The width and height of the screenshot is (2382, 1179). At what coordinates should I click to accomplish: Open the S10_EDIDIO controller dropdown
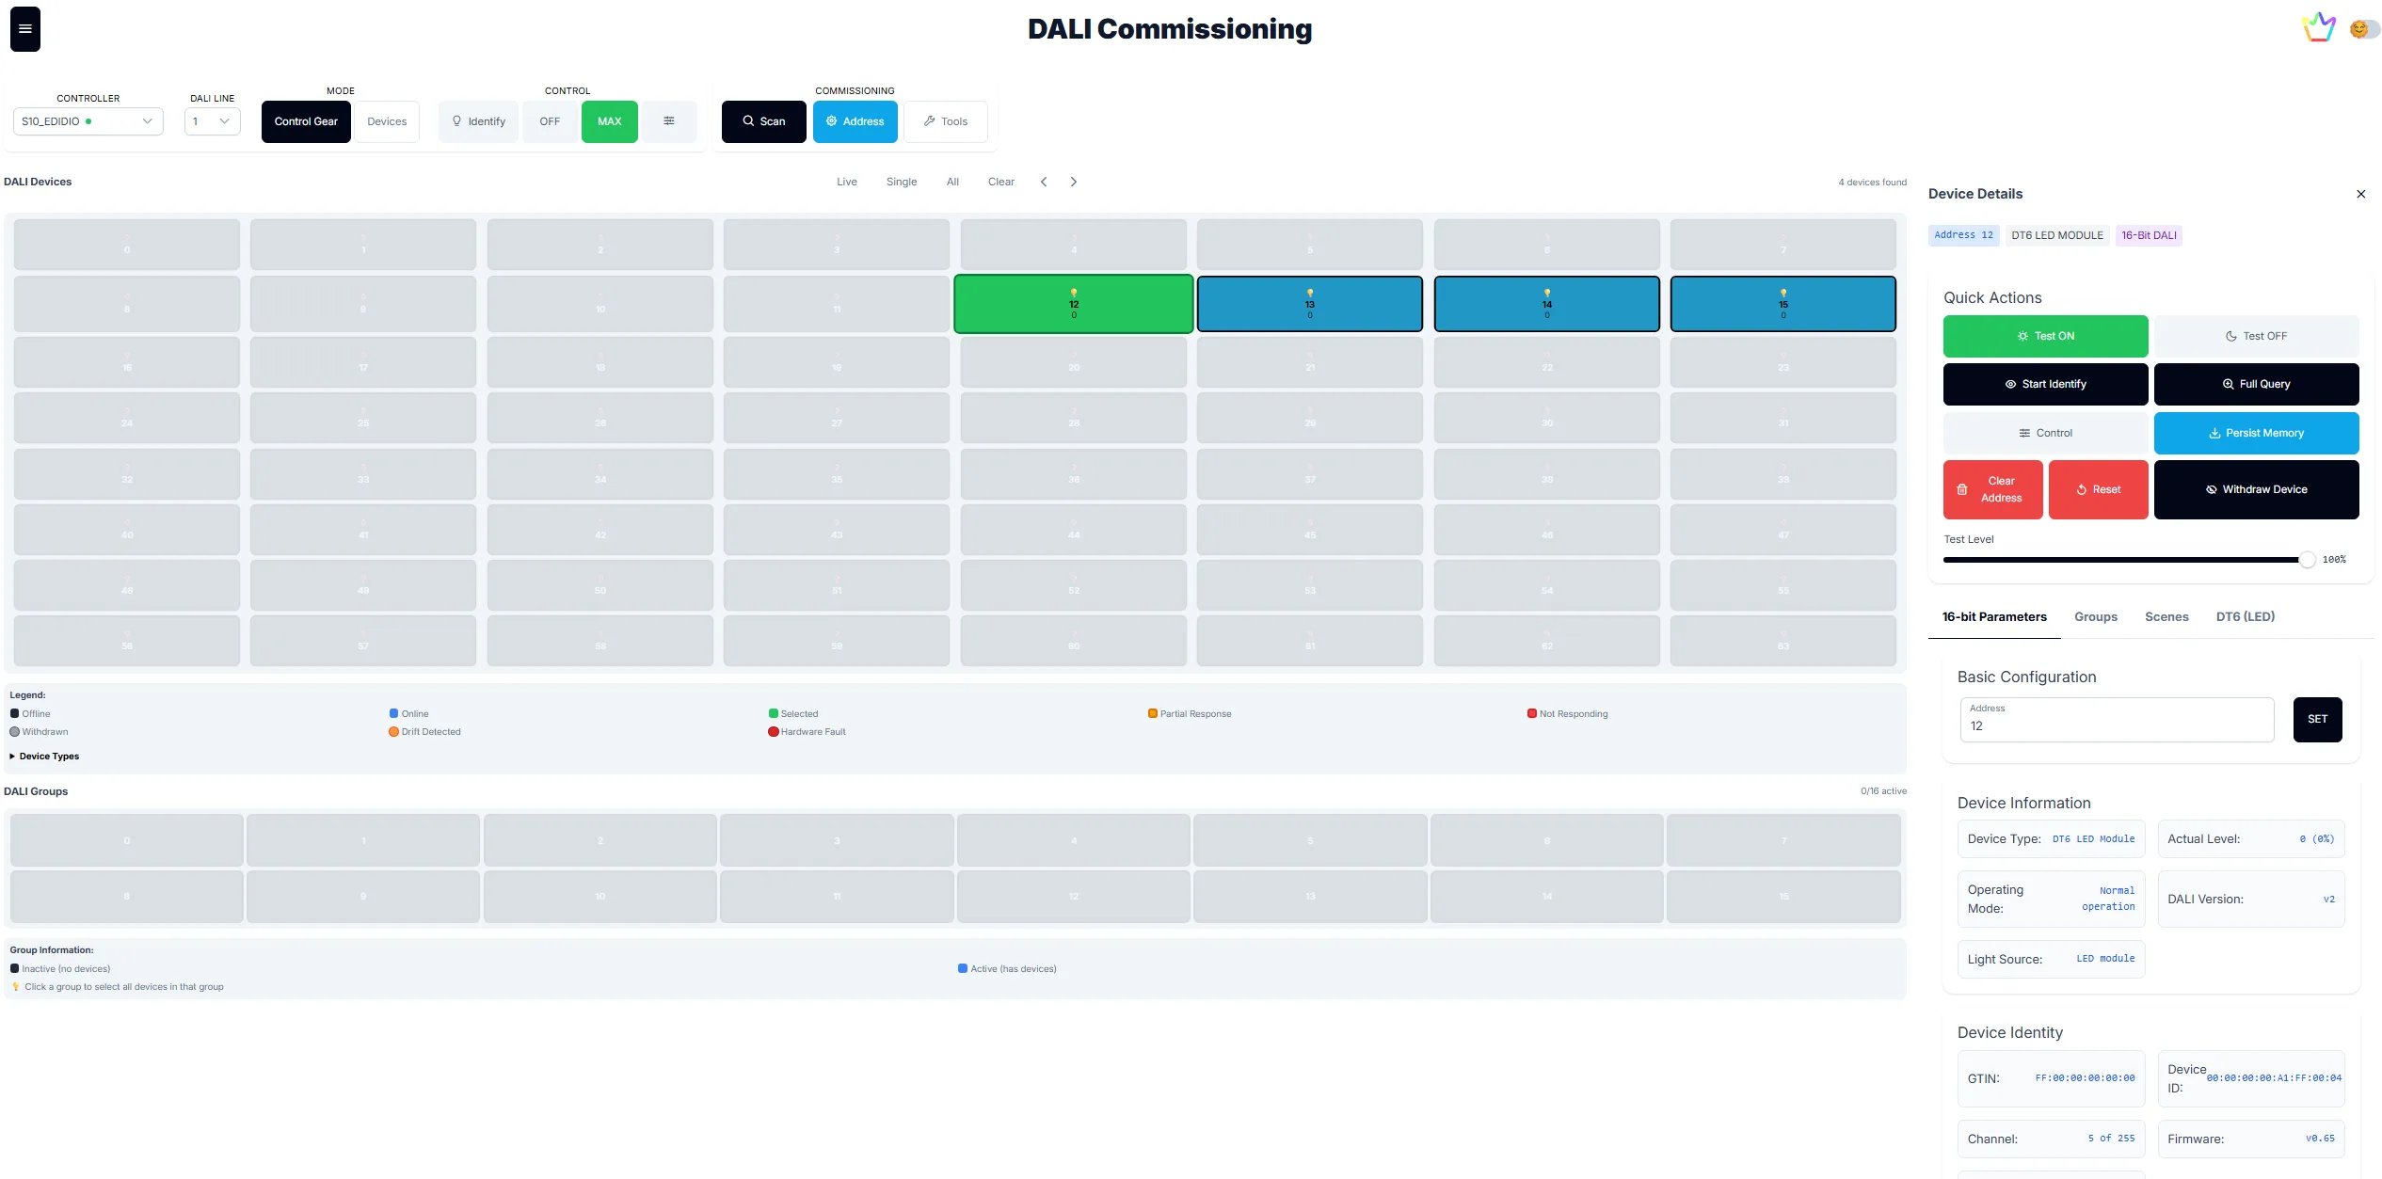click(x=88, y=121)
